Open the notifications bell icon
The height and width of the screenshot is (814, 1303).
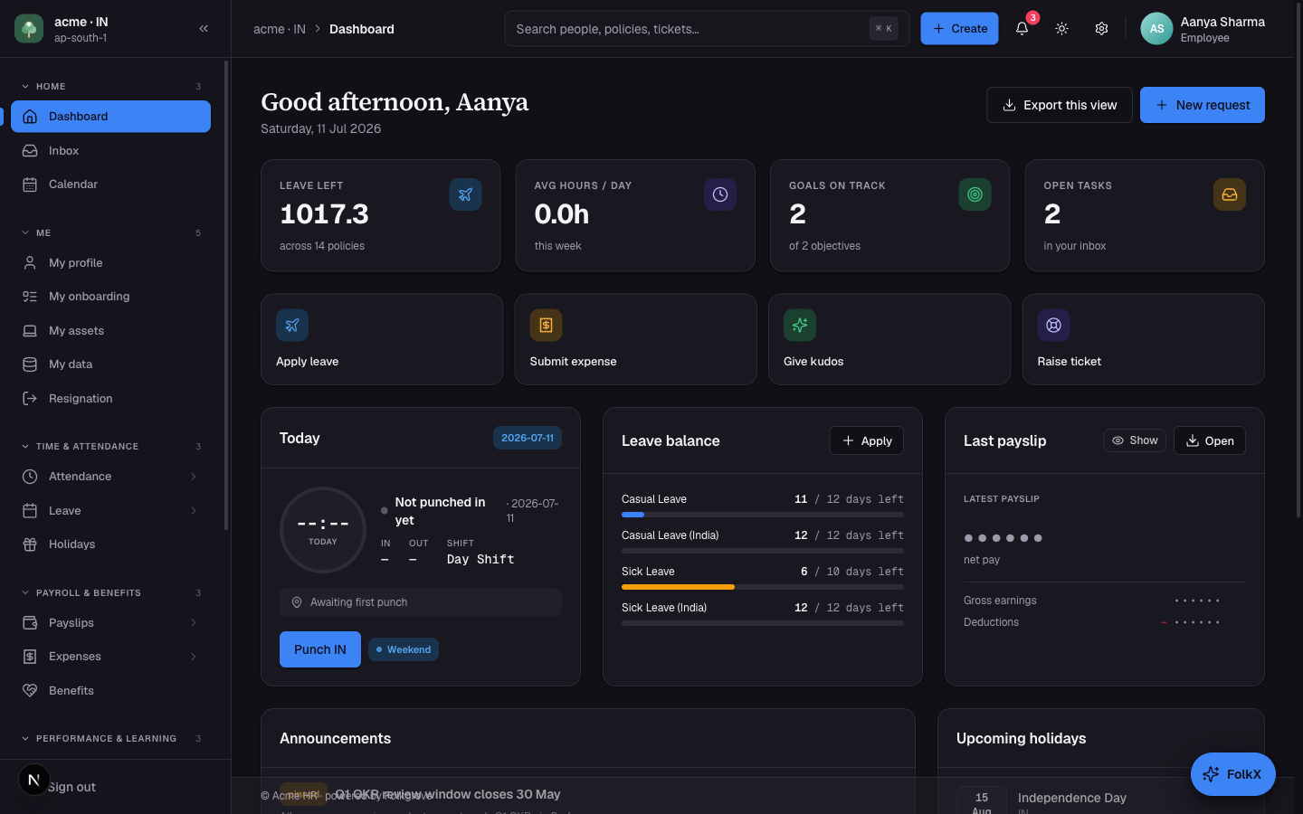click(x=1022, y=28)
